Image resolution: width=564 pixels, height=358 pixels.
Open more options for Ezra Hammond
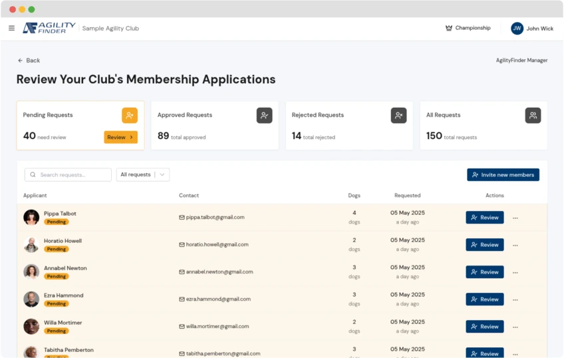[515, 299]
